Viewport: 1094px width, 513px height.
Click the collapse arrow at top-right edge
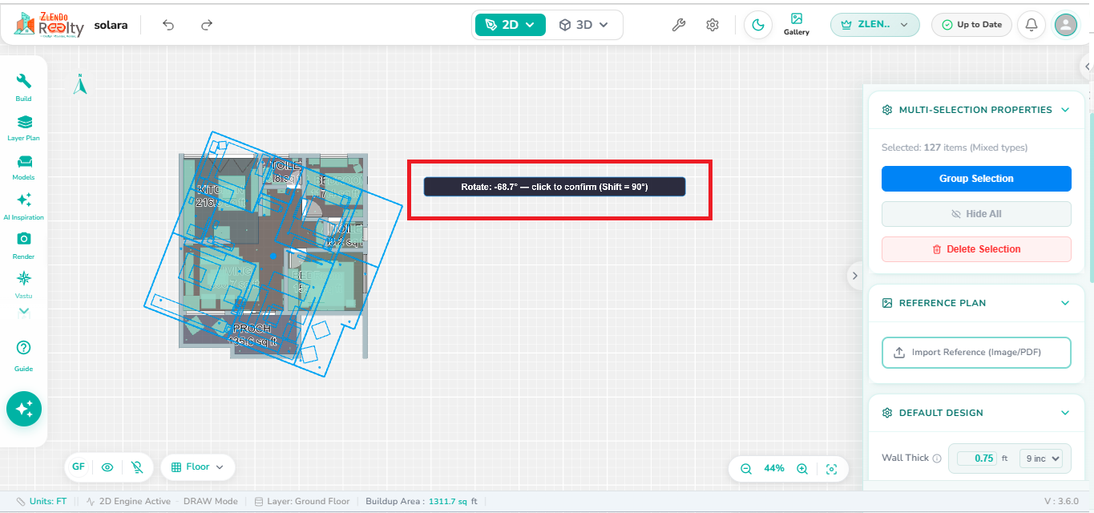click(x=1088, y=67)
